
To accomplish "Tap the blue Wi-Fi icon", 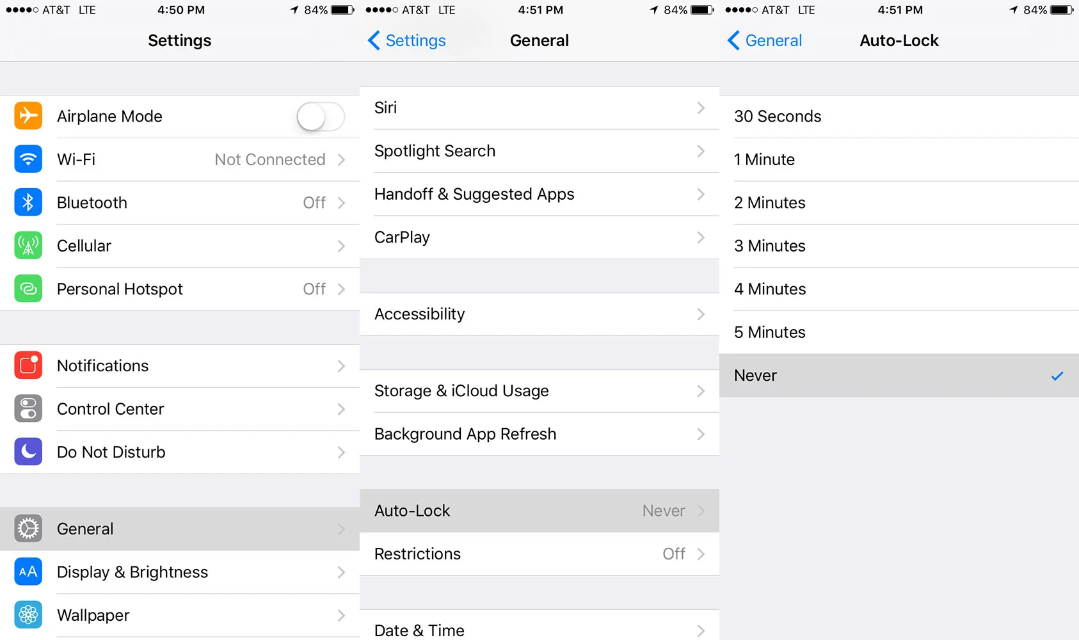I will coord(28,159).
